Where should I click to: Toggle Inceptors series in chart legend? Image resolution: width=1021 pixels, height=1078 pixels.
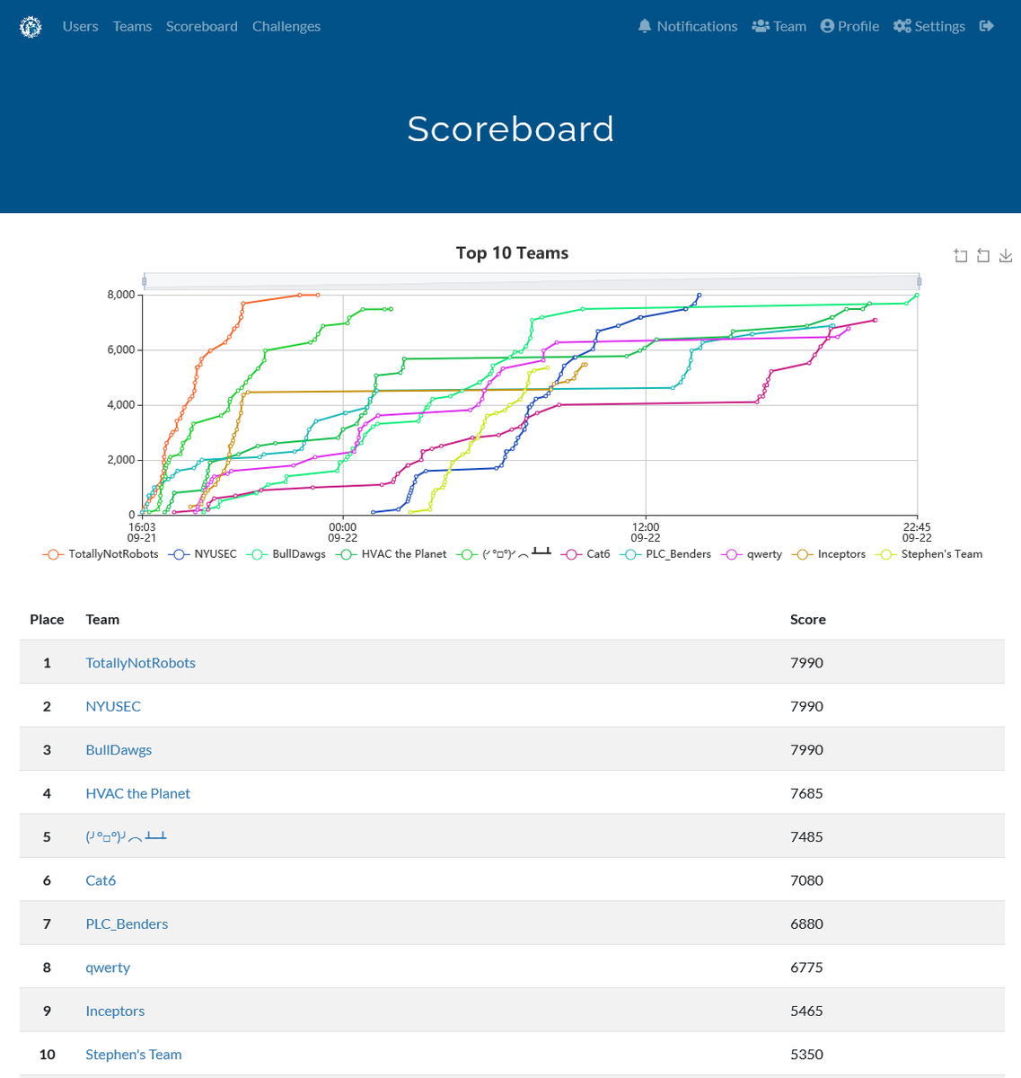829,554
